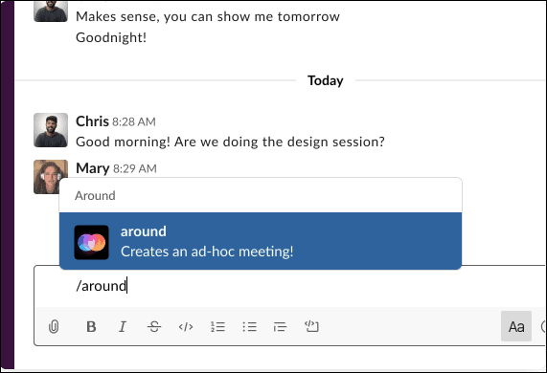Toggle bold formatting in composer
This screenshot has height=373, width=547.
coord(91,327)
